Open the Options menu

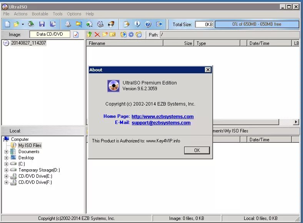click(x=74, y=14)
